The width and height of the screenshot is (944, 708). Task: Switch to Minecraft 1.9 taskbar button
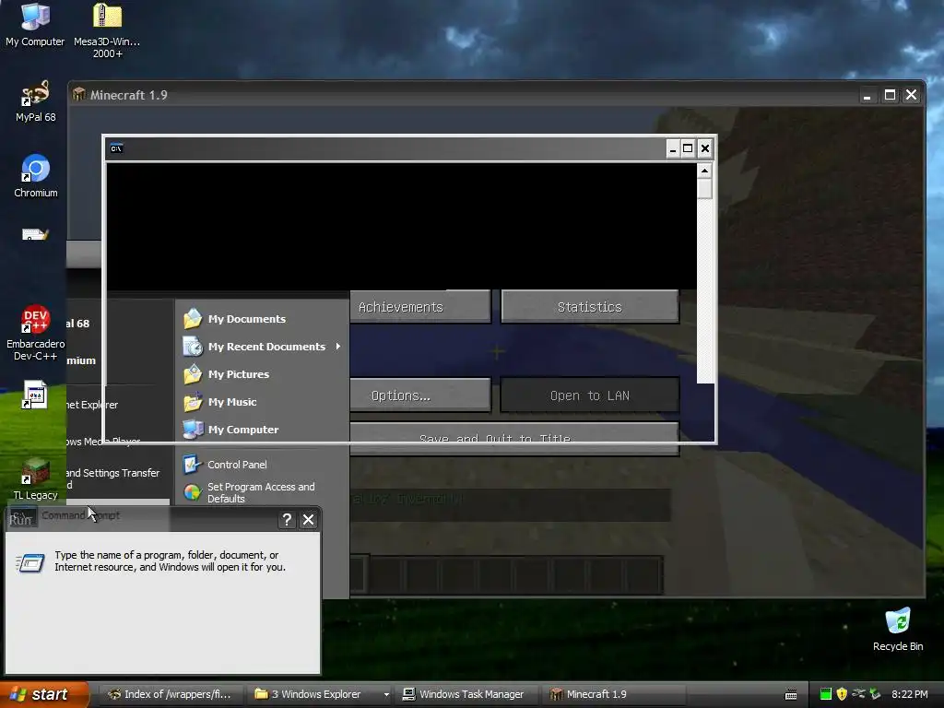(x=614, y=694)
